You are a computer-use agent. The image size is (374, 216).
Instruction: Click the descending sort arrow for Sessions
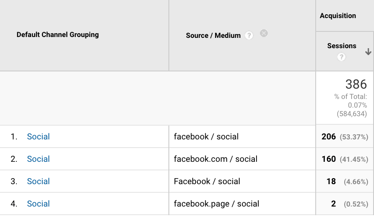tap(368, 52)
